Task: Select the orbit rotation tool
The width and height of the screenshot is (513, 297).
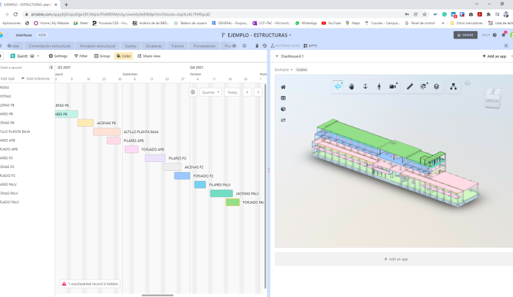Action: (338, 86)
